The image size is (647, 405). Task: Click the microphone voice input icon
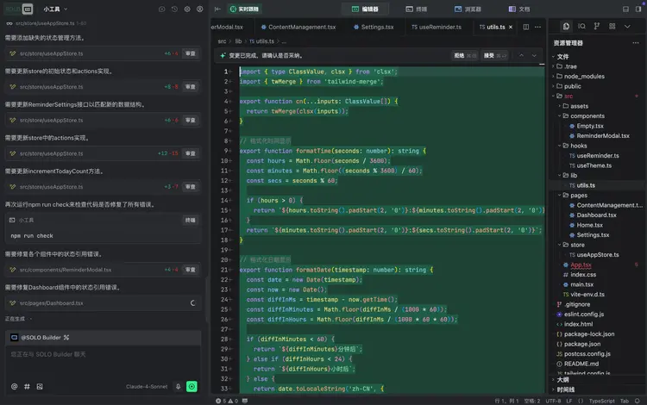pyautogui.click(x=179, y=387)
